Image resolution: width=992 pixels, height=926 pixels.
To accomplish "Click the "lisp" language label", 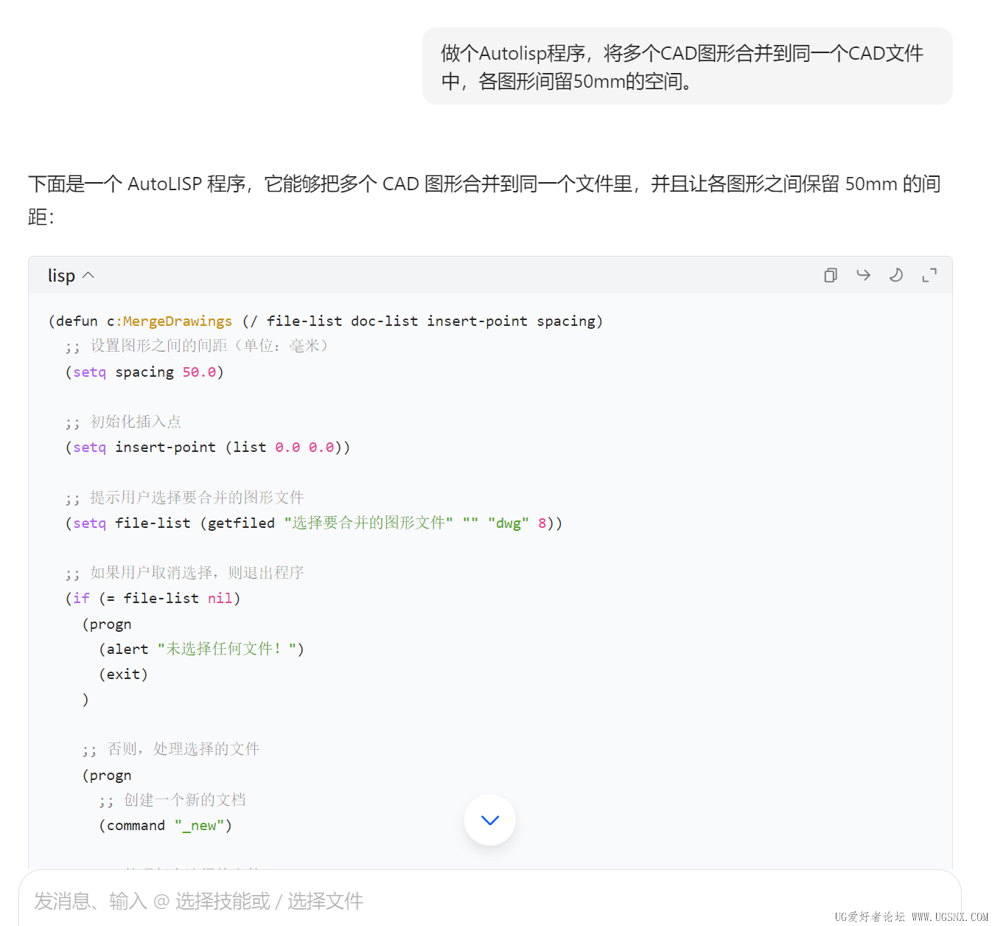I will point(61,275).
